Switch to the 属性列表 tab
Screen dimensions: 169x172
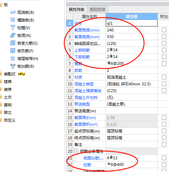(77, 10)
